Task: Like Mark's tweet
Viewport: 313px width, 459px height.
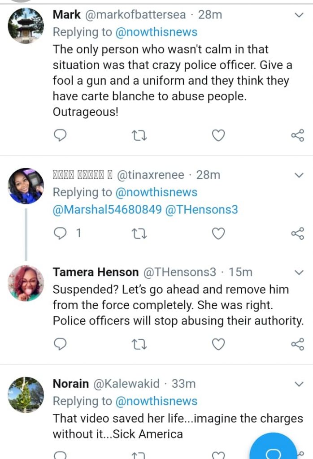Action: point(218,135)
